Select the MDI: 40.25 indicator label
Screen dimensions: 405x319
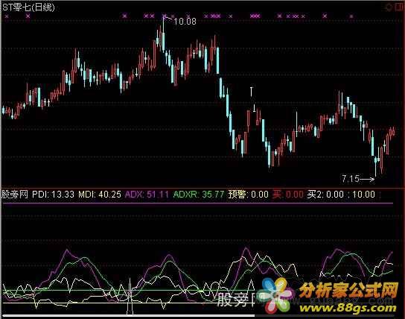[x=100, y=194]
